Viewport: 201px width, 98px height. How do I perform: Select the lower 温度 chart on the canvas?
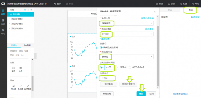tap(82, 78)
